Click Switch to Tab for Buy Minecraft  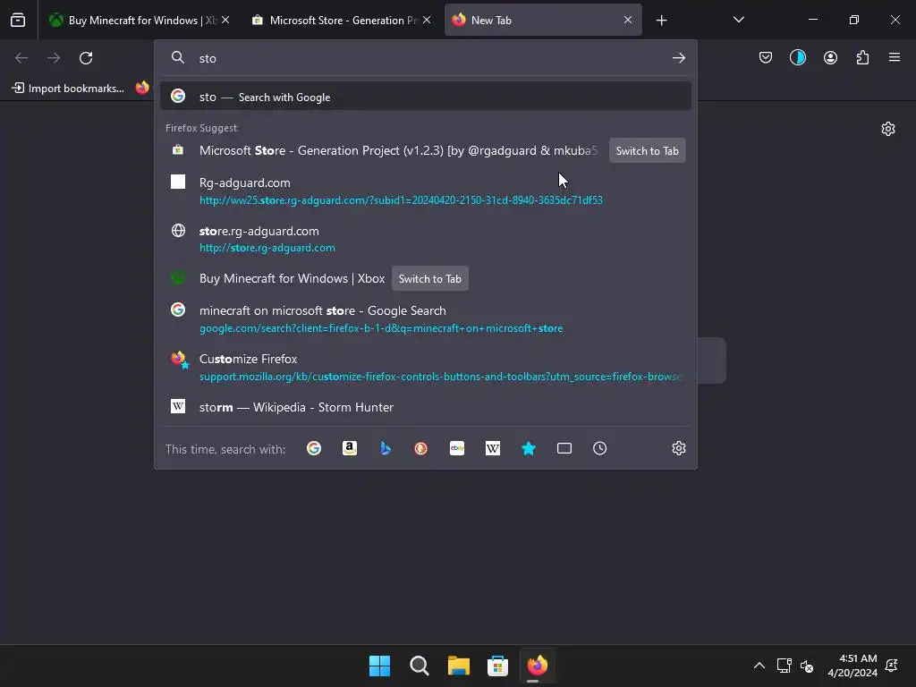pos(430,279)
